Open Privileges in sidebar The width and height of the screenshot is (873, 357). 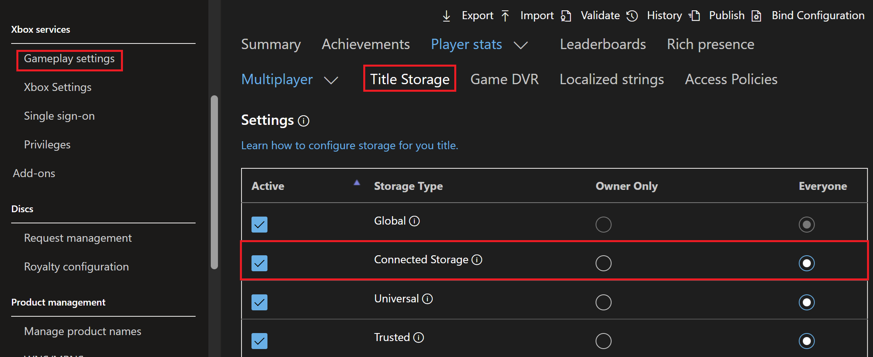point(47,145)
